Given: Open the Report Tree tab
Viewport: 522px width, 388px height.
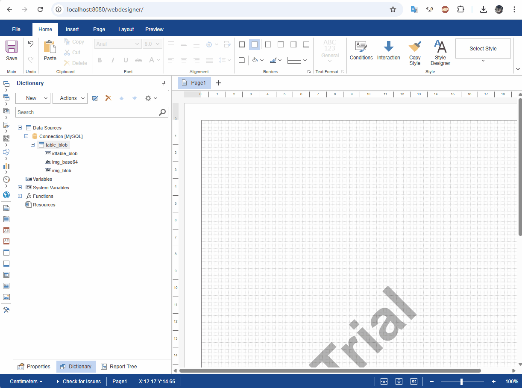Looking at the screenshot, I should 119,367.
